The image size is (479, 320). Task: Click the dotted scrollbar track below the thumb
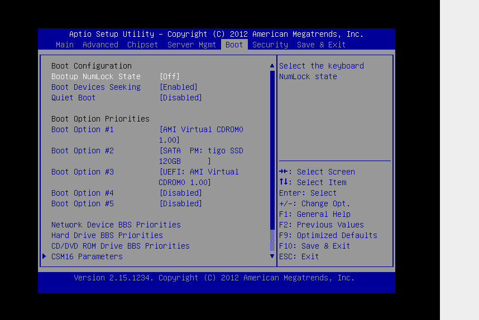pyautogui.click(x=272, y=240)
